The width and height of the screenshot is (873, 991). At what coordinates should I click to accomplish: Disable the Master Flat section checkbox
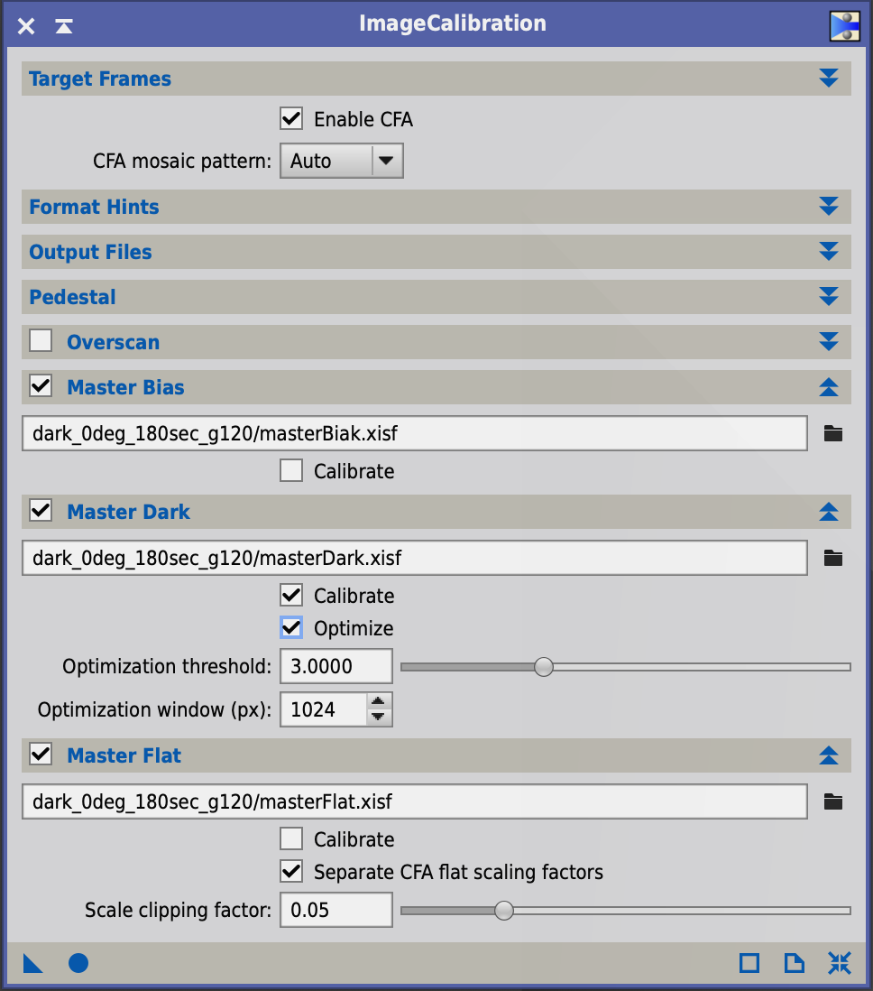coord(41,755)
